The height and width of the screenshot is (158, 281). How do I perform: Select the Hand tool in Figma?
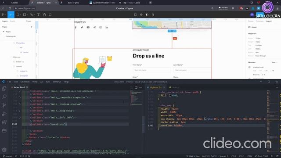coord(44,14)
